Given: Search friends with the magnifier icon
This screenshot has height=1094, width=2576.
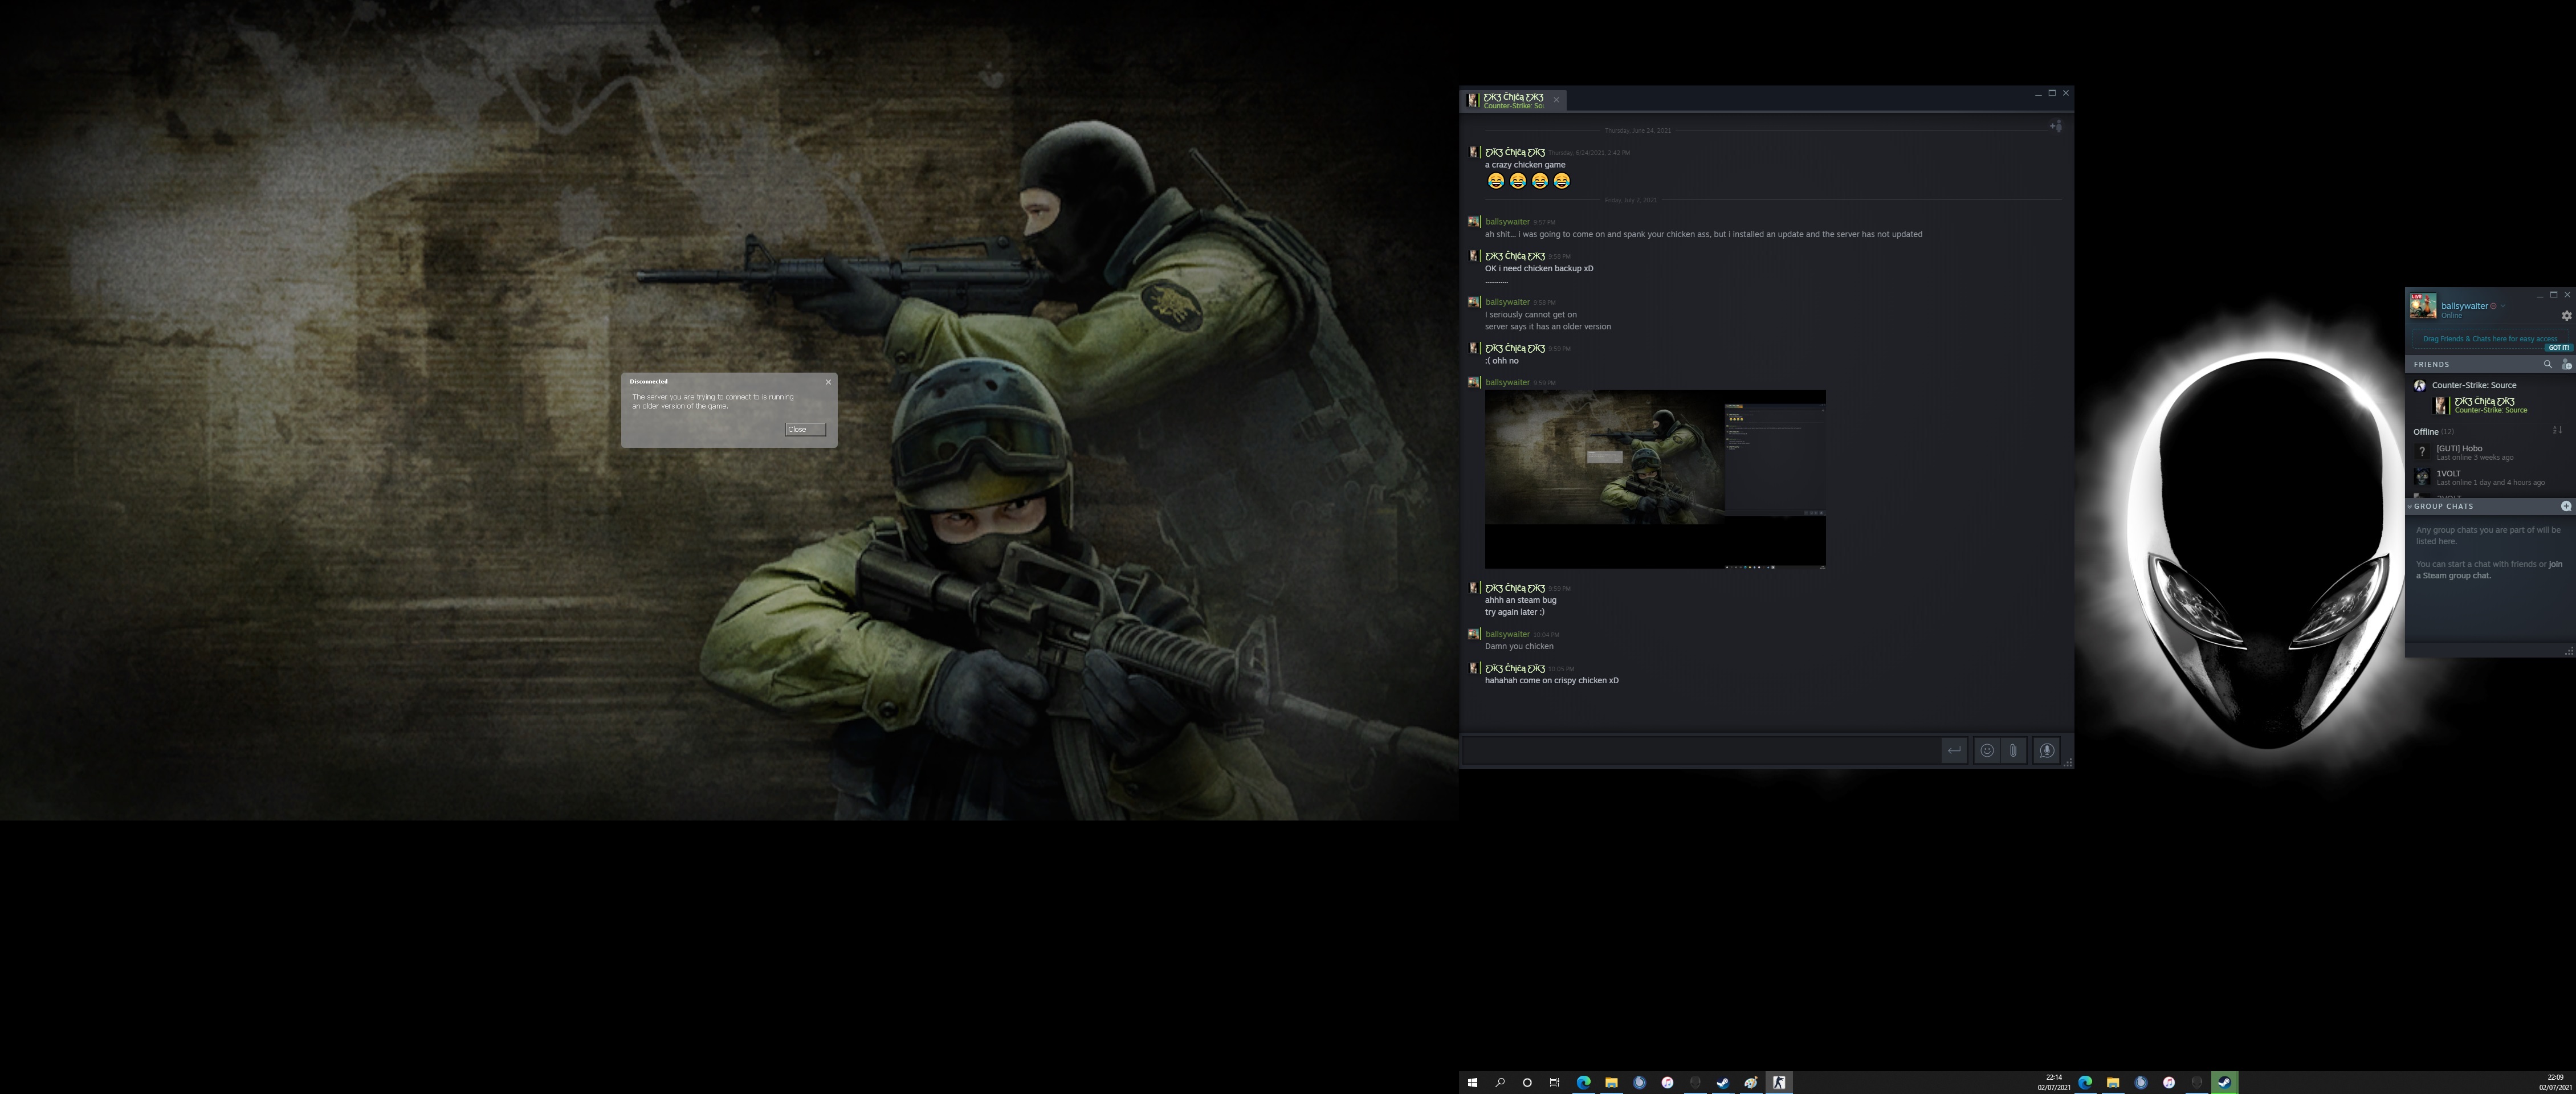Looking at the screenshot, I should click(x=2547, y=364).
